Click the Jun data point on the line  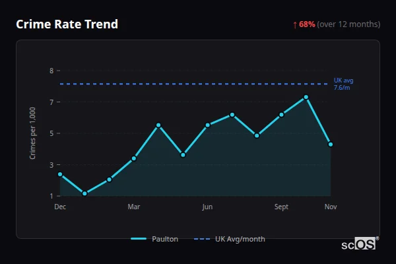click(x=208, y=125)
